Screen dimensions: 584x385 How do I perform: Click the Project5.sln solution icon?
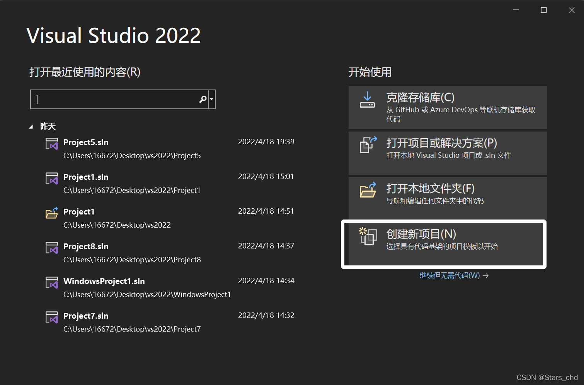(x=52, y=144)
